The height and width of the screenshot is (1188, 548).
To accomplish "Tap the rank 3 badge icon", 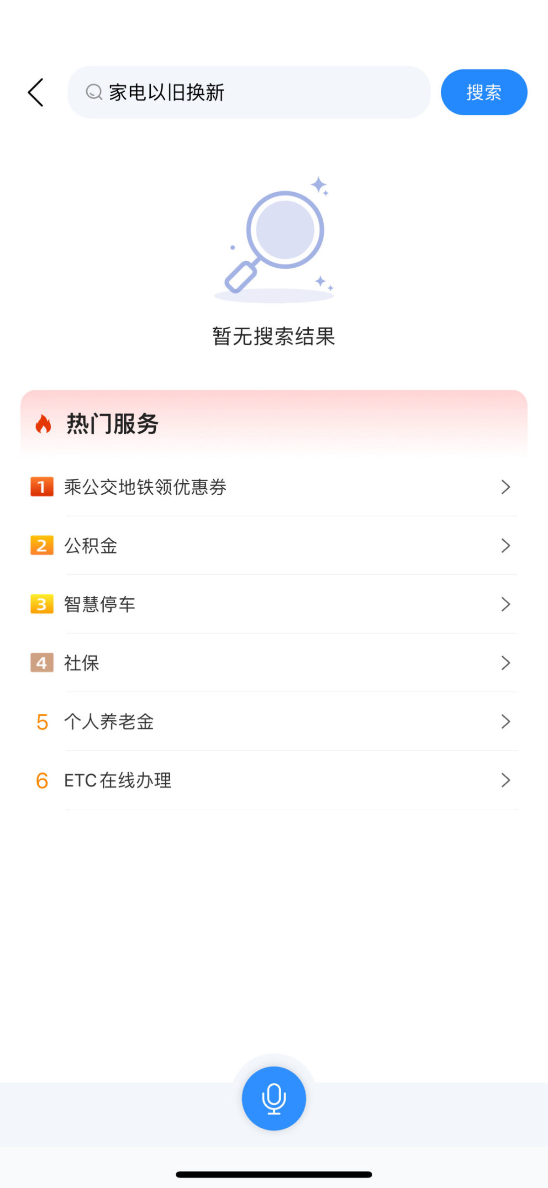I will (42, 604).
